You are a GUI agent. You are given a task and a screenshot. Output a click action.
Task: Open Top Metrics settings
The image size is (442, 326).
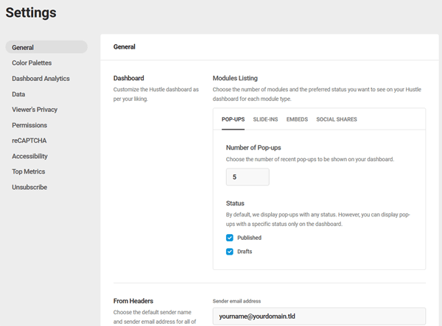click(28, 171)
